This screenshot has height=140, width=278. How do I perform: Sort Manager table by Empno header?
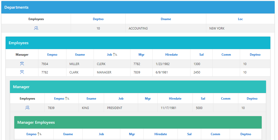coord(59,99)
